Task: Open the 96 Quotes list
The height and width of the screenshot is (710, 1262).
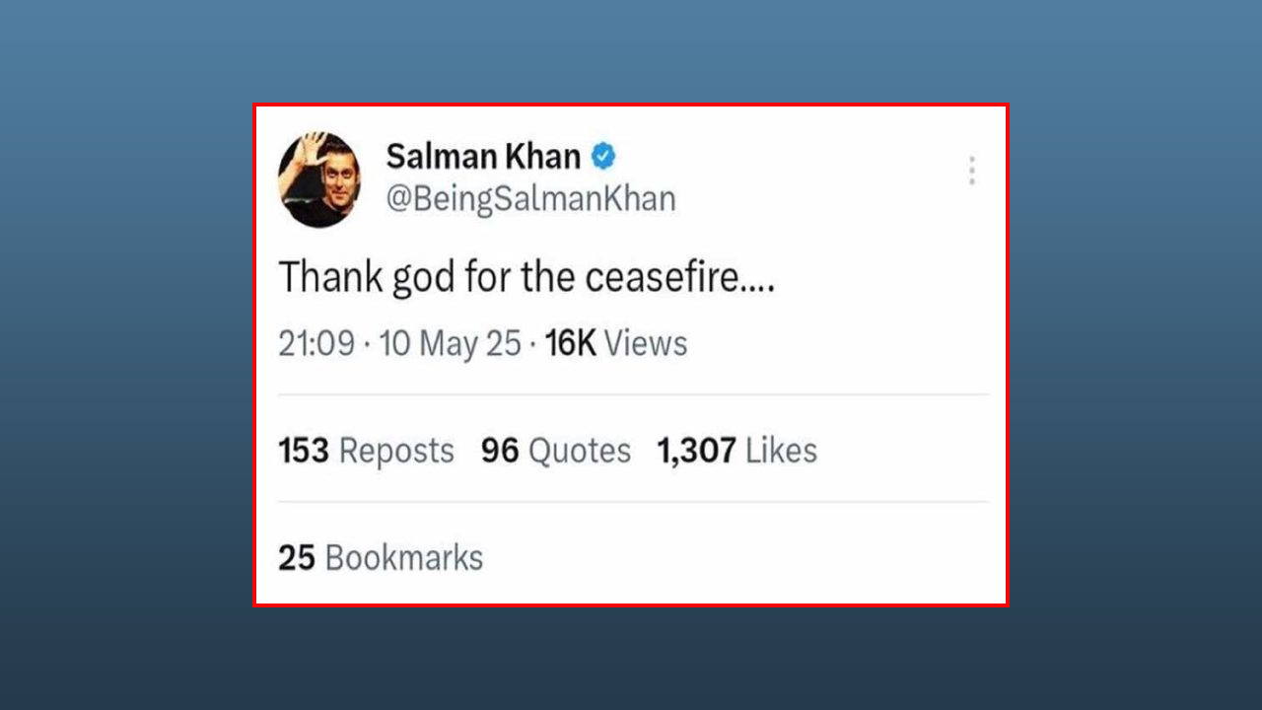Action: (555, 451)
